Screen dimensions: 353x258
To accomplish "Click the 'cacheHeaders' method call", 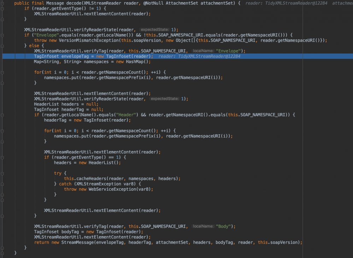I will pos(91,179).
